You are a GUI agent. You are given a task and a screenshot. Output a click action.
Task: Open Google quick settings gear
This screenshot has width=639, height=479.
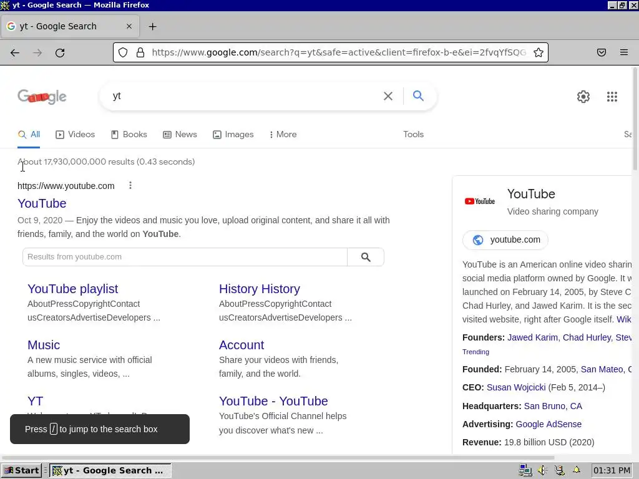tap(583, 97)
